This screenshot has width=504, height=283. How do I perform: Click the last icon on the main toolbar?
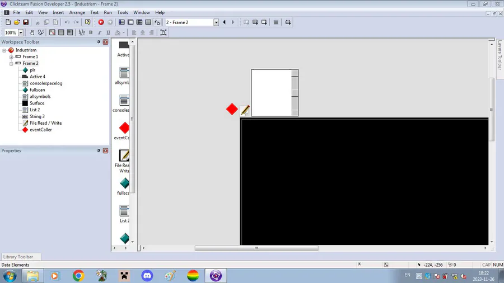[x=288, y=22]
